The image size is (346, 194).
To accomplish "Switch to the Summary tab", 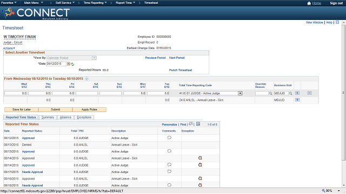I will click(x=48, y=117).
